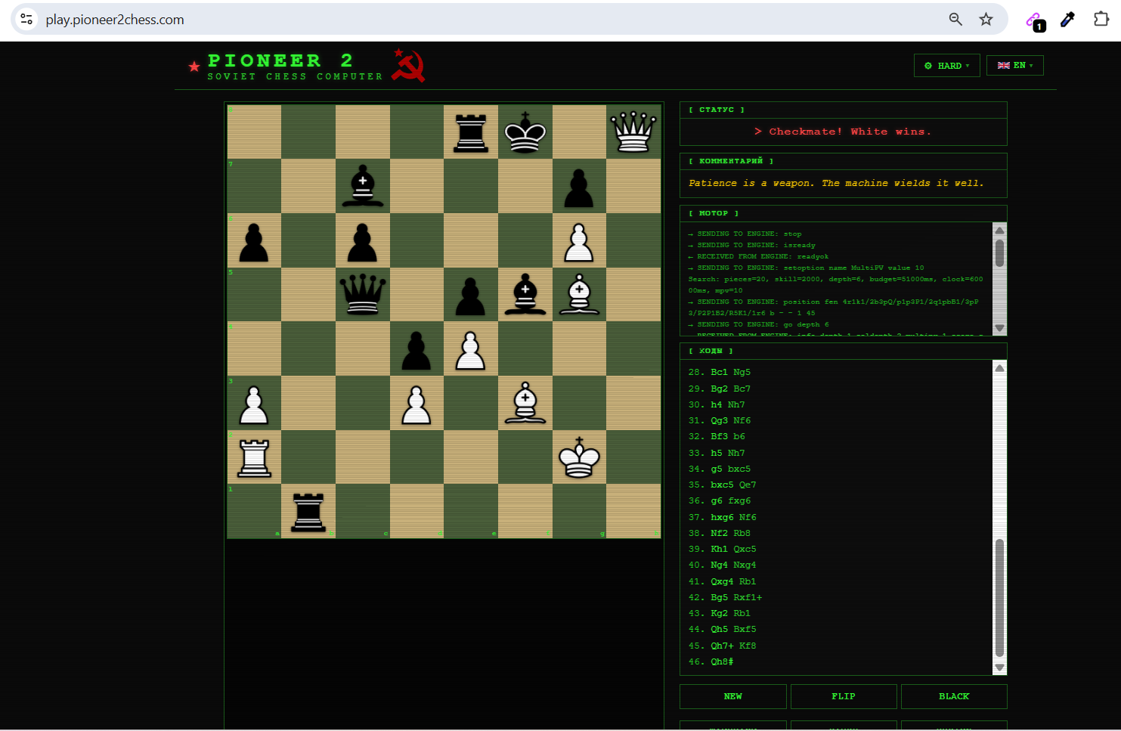Click moves list scrollbar down arrow
The width and height of the screenshot is (1121, 731).
click(999, 668)
